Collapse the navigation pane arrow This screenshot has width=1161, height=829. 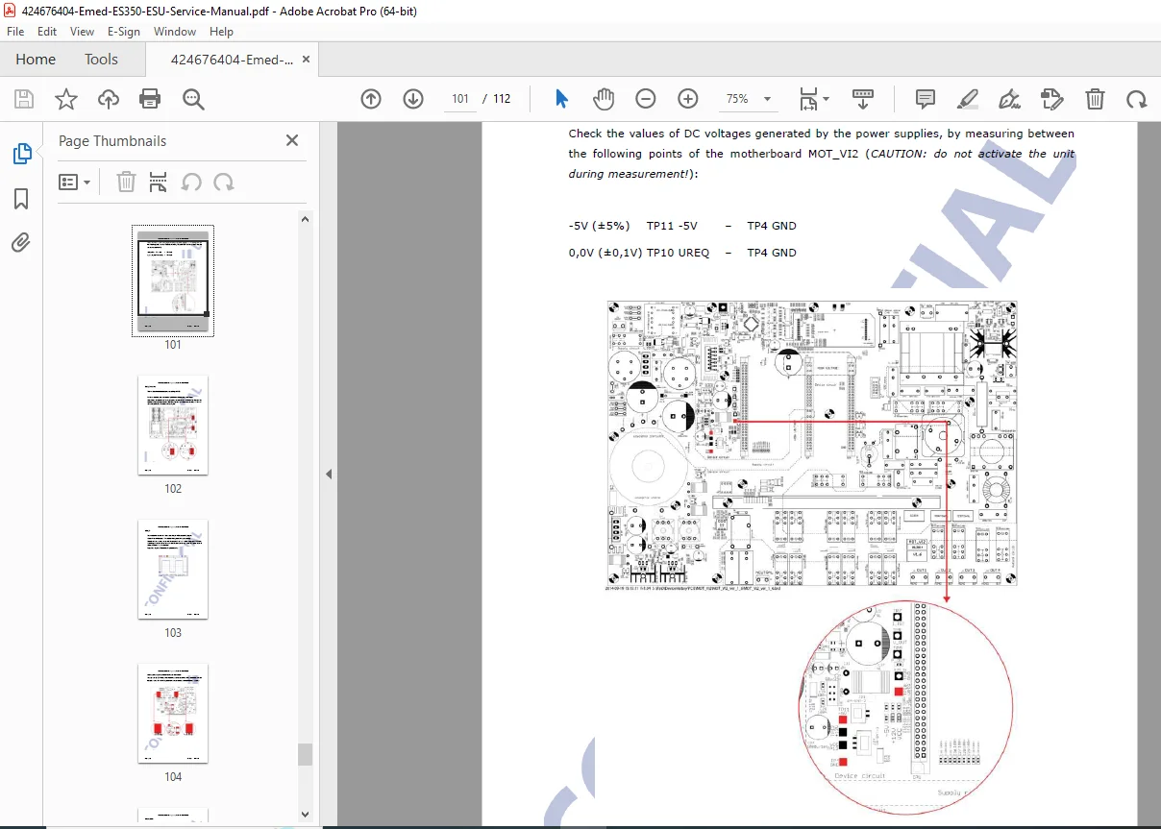[329, 474]
